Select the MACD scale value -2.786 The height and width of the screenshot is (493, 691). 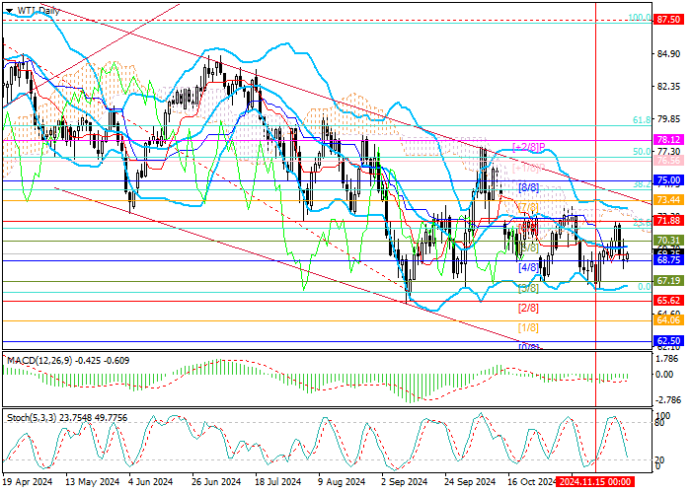666,400
